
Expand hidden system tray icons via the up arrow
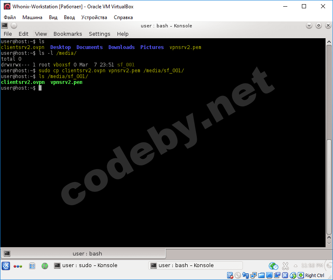pos(295,266)
